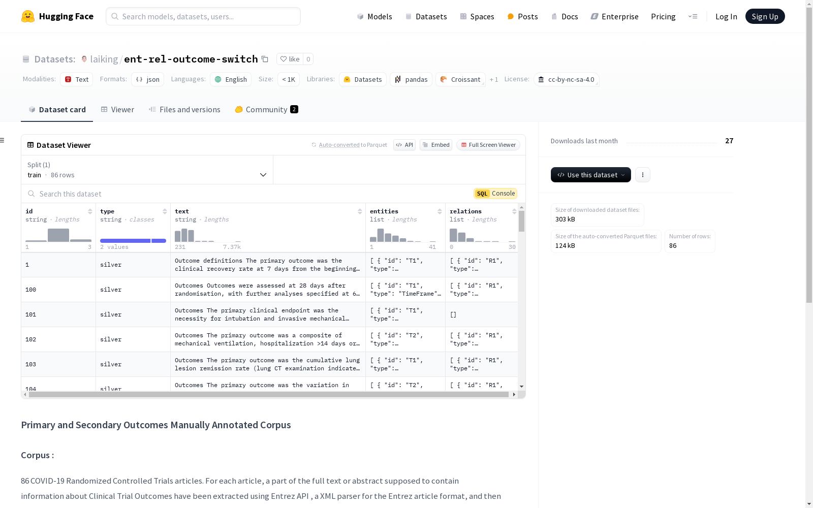Click table scroll-up arrow
Screen dimensions: 813x508
coord(521,207)
